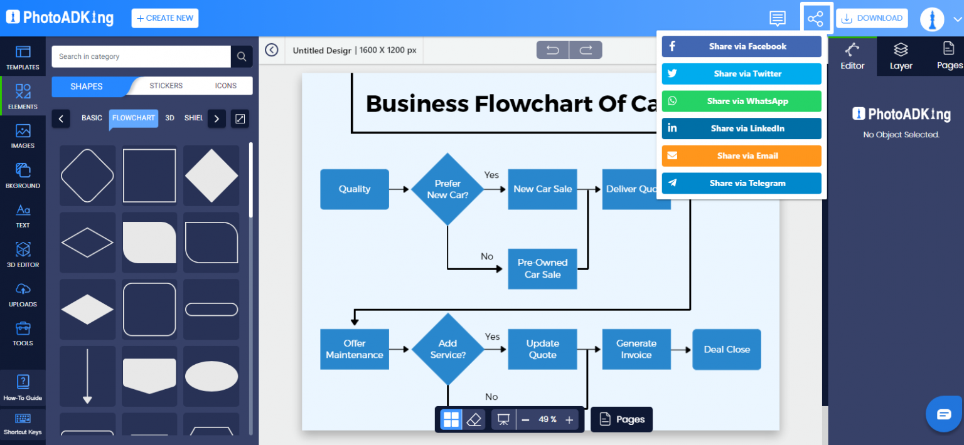964x445 pixels.
Task: Open the Templates sidebar panel
Action: [x=23, y=57]
